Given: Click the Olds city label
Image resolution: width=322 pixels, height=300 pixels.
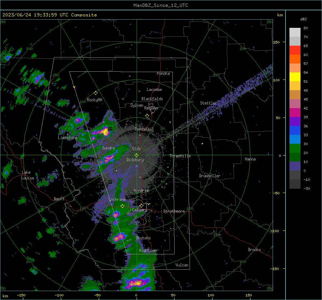Looking at the screenshot, I should [136, 149].
